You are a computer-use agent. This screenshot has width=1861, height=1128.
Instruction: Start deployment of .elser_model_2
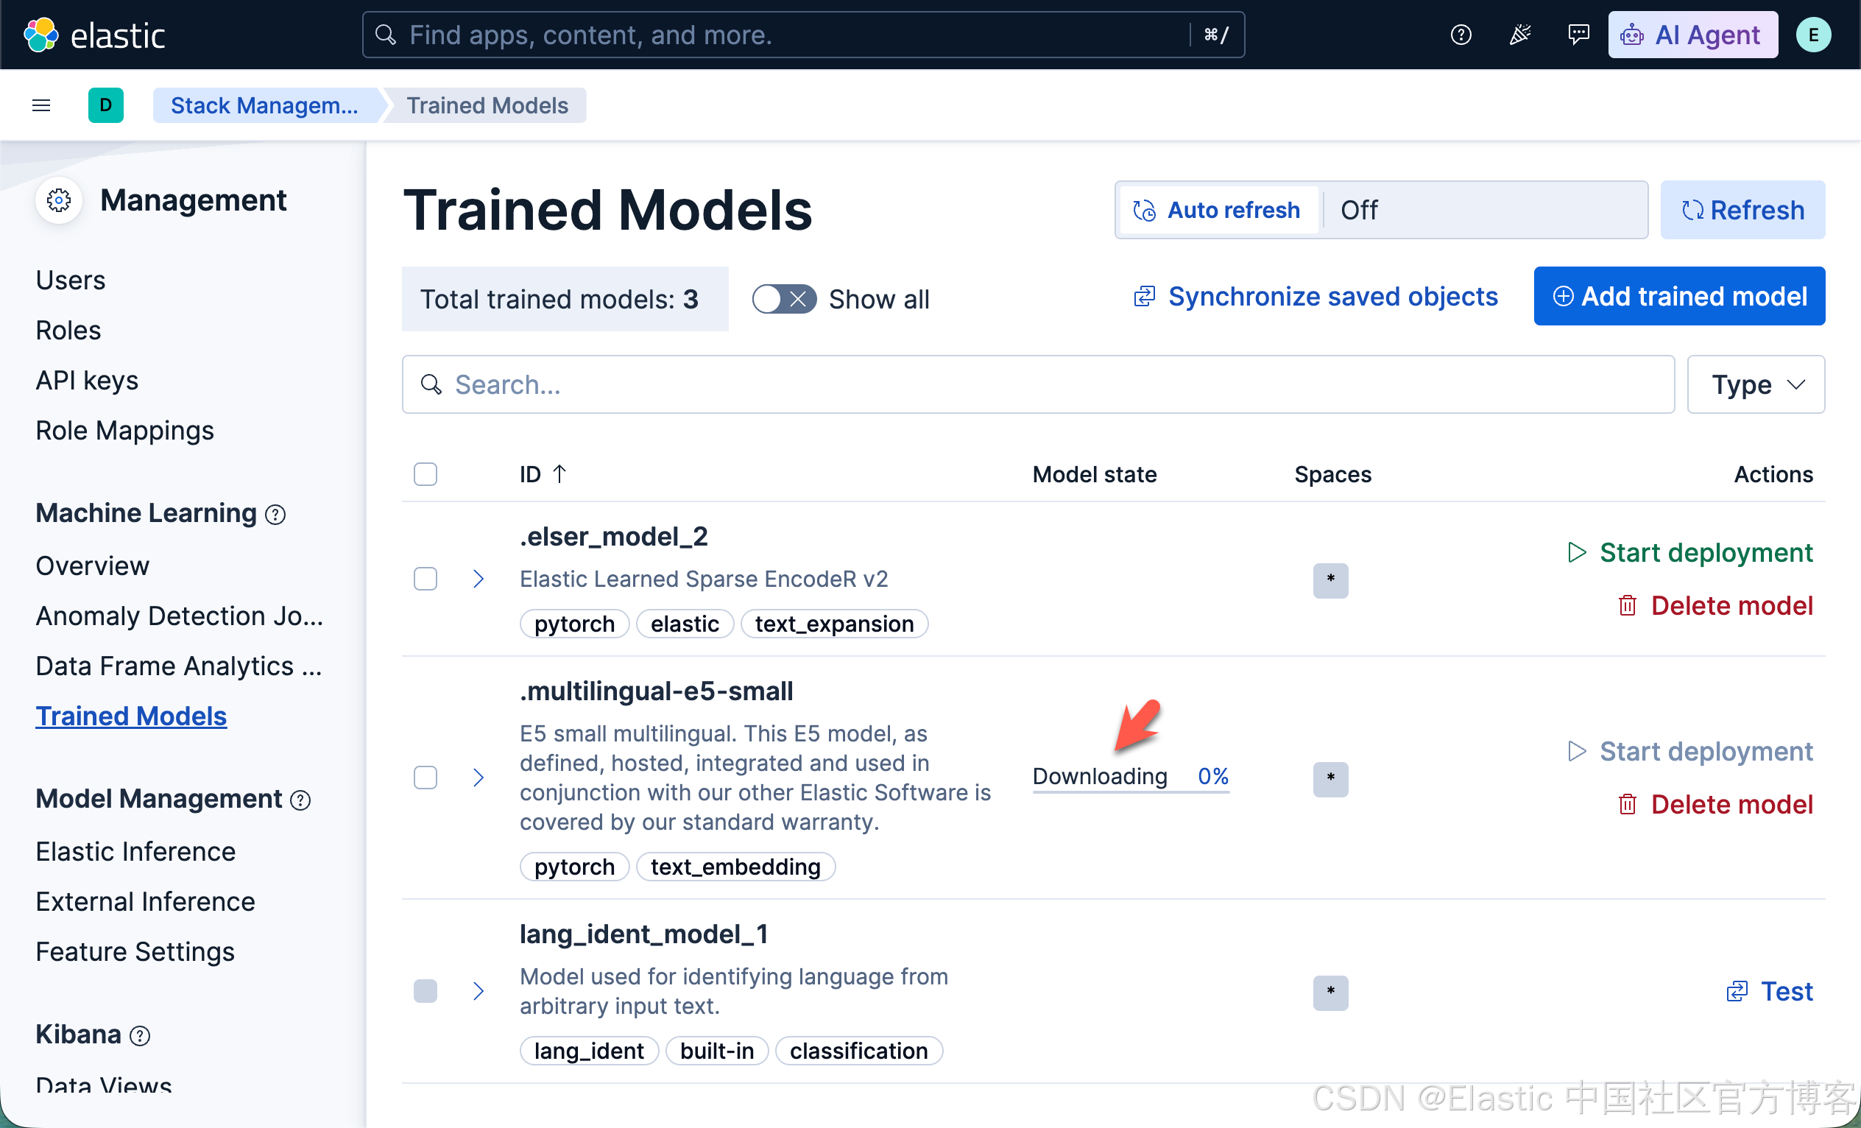pyautogui.click(x=1690, y=552)
